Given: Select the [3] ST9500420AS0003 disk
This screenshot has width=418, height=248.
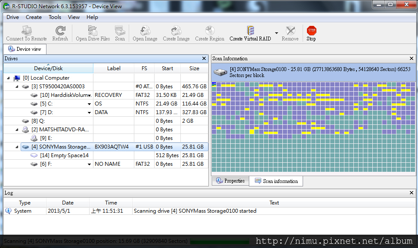Looking at the screenshot, I should [x=58, y=87].
